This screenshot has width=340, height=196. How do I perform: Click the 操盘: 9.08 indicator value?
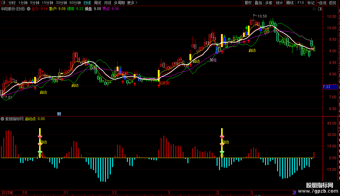[93, 9]
